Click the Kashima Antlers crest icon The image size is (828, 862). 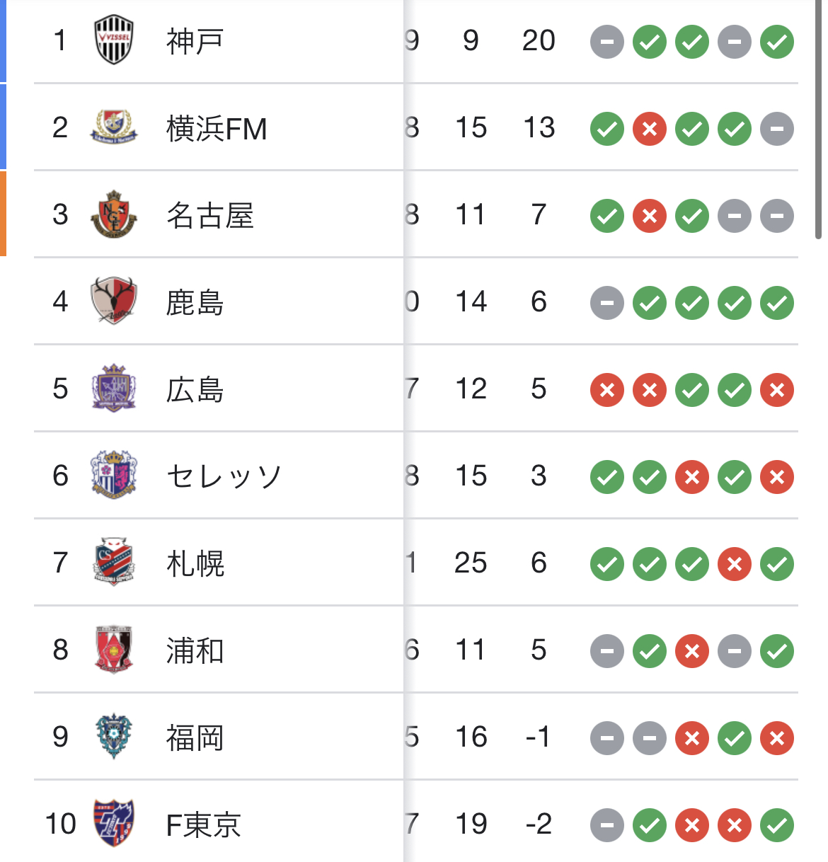[x=114, y=301]
